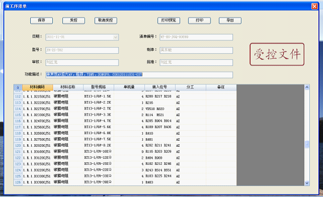323x197 pixels.
Task: Click the 单机量 column header
Action: (129, 87)
